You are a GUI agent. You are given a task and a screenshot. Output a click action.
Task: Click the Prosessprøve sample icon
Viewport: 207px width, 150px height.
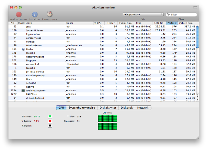tap(50, 14)
